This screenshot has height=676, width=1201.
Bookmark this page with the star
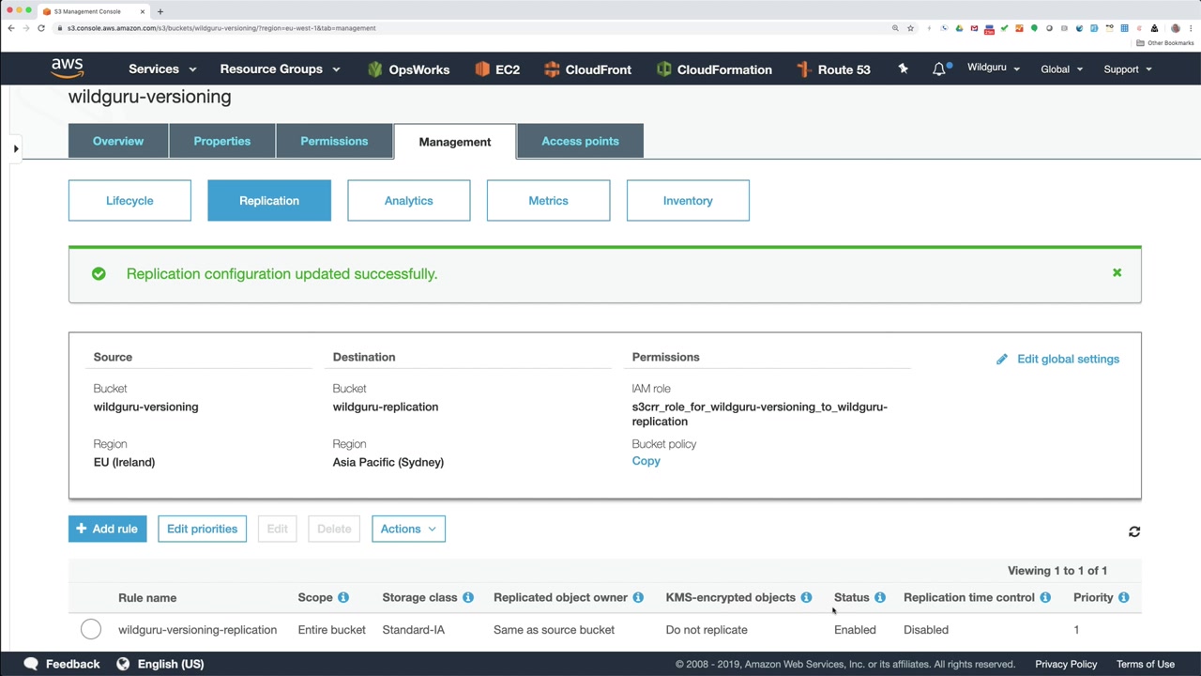point(910,28)
